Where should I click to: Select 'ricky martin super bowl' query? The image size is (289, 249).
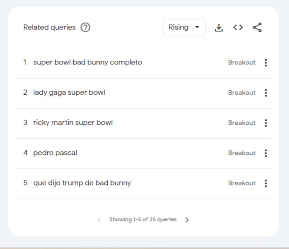73,123
